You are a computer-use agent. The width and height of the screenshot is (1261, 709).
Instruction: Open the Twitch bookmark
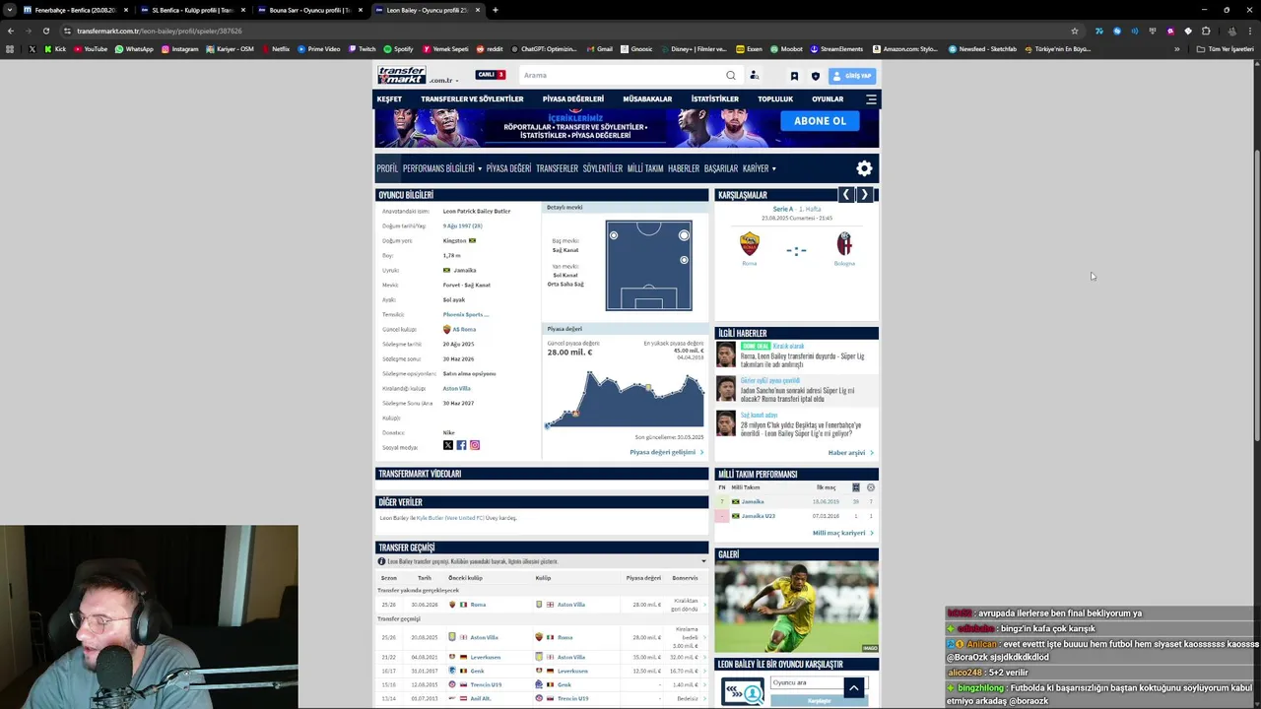click(362, 48)
